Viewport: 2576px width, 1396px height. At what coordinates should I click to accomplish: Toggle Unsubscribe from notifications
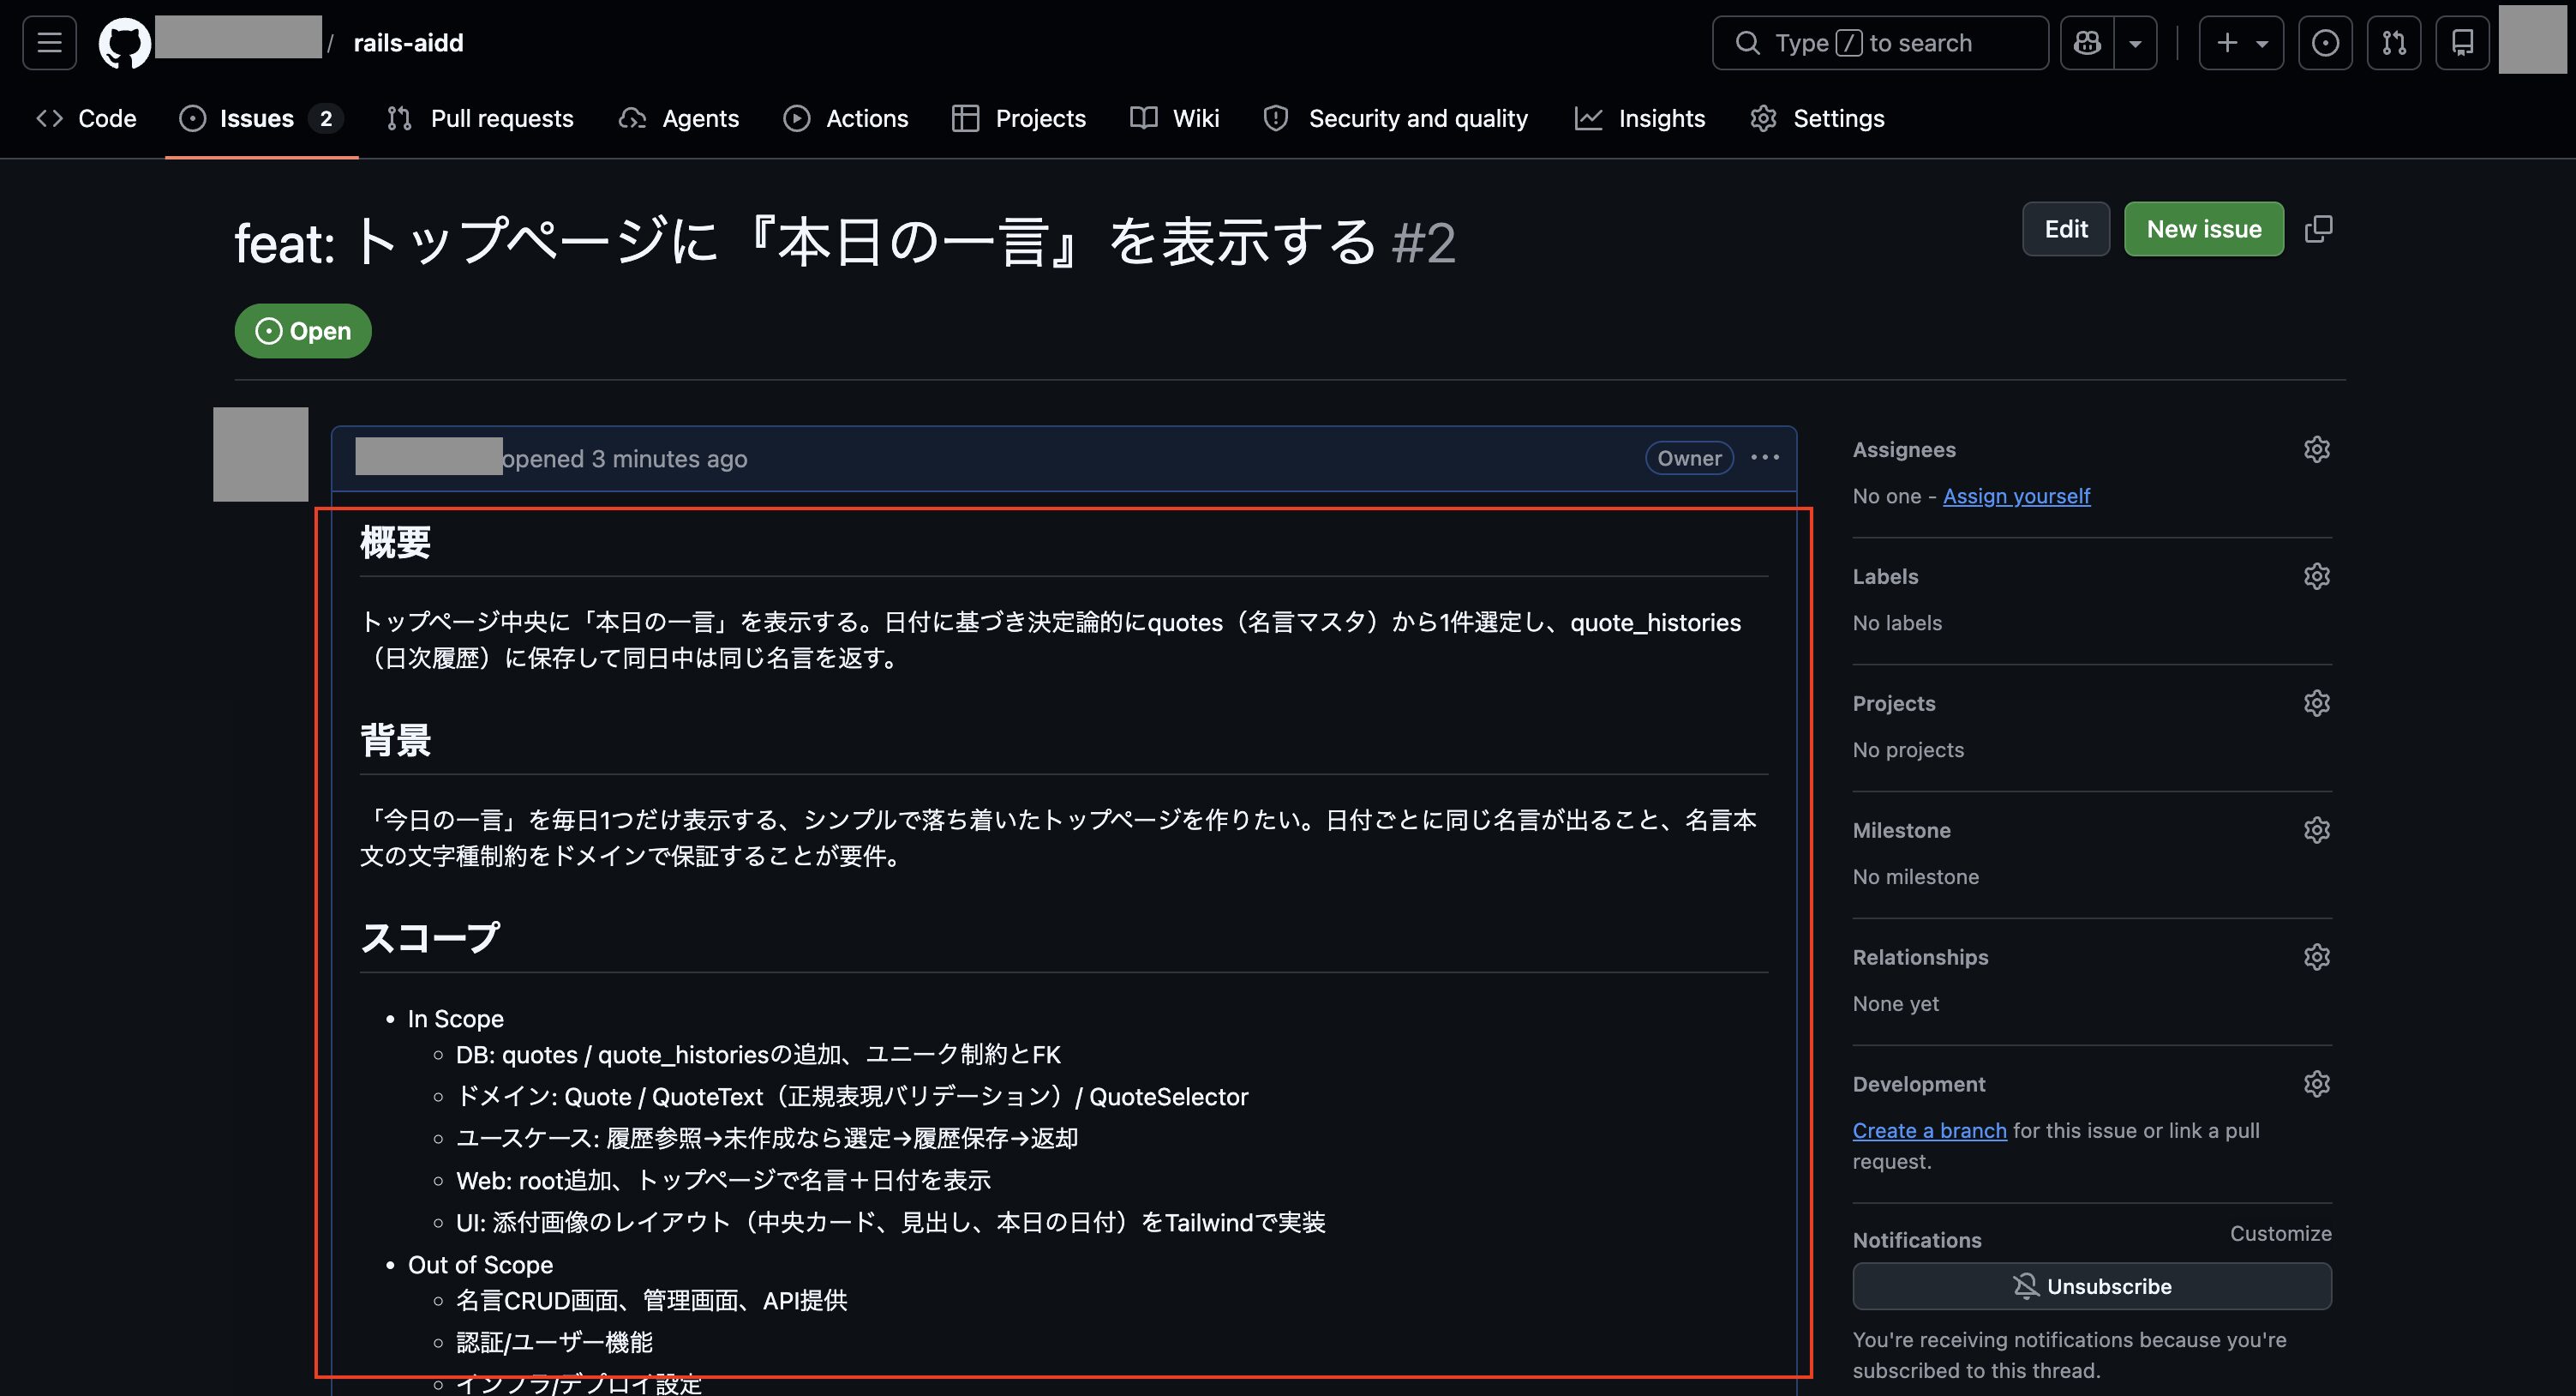point(2091,1286)
